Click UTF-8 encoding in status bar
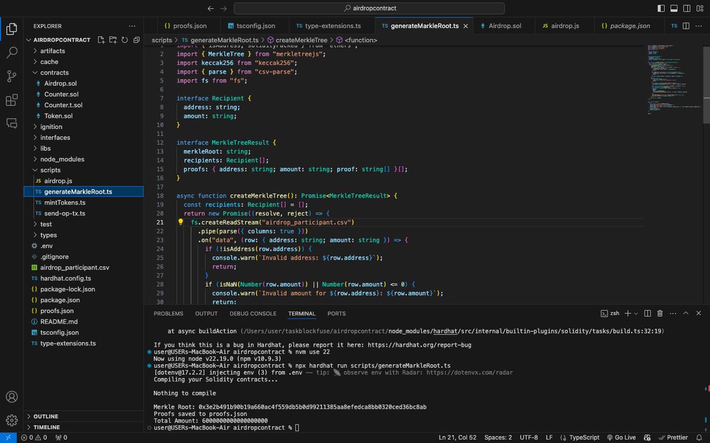Viewport: 710px width, 443px height. coord(528,438)
